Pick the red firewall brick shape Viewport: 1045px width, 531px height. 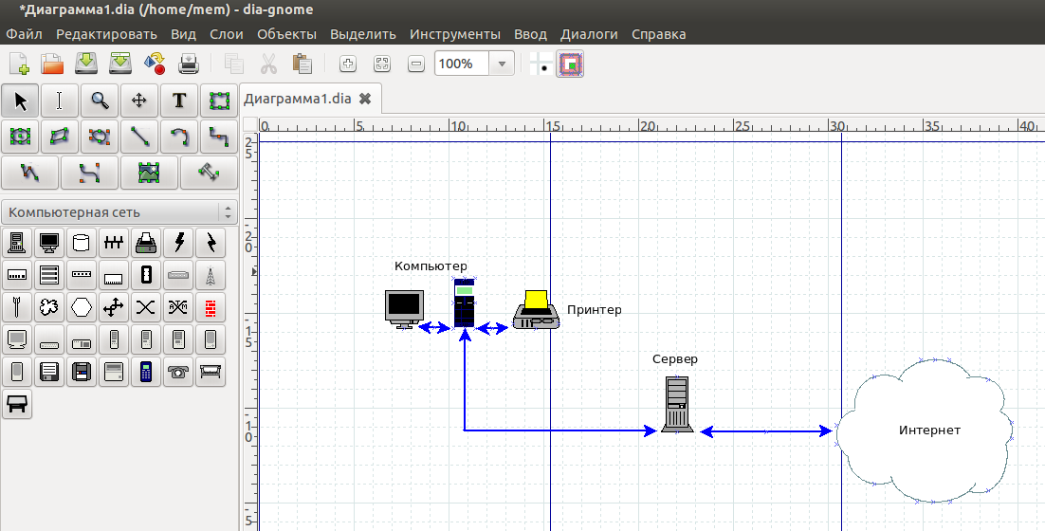[211, 307]
